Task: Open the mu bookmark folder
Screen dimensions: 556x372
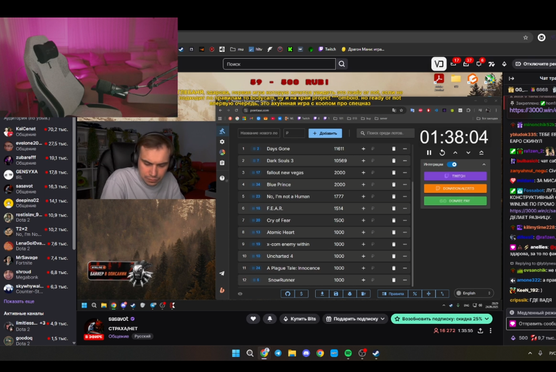Action: pos(237,49)
